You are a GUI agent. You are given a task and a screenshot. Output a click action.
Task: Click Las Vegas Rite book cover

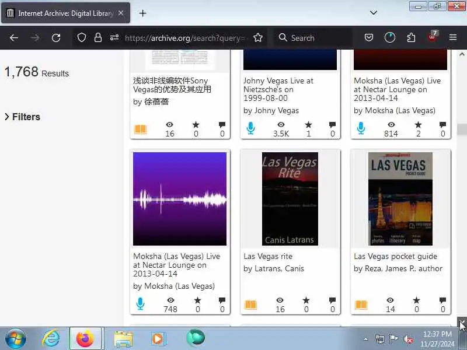(290, 199)
